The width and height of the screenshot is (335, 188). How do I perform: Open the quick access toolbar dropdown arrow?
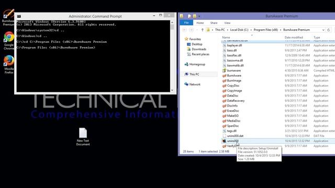[199, 16]
